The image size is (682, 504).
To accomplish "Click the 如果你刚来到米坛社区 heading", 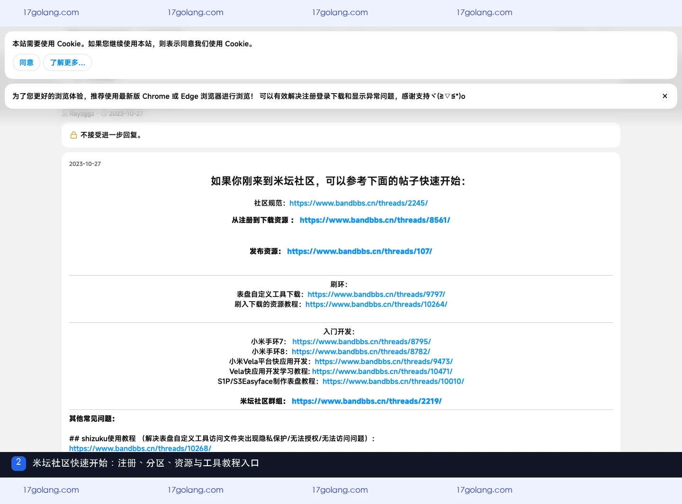I will pyautogui.click(x=338, y=181).
